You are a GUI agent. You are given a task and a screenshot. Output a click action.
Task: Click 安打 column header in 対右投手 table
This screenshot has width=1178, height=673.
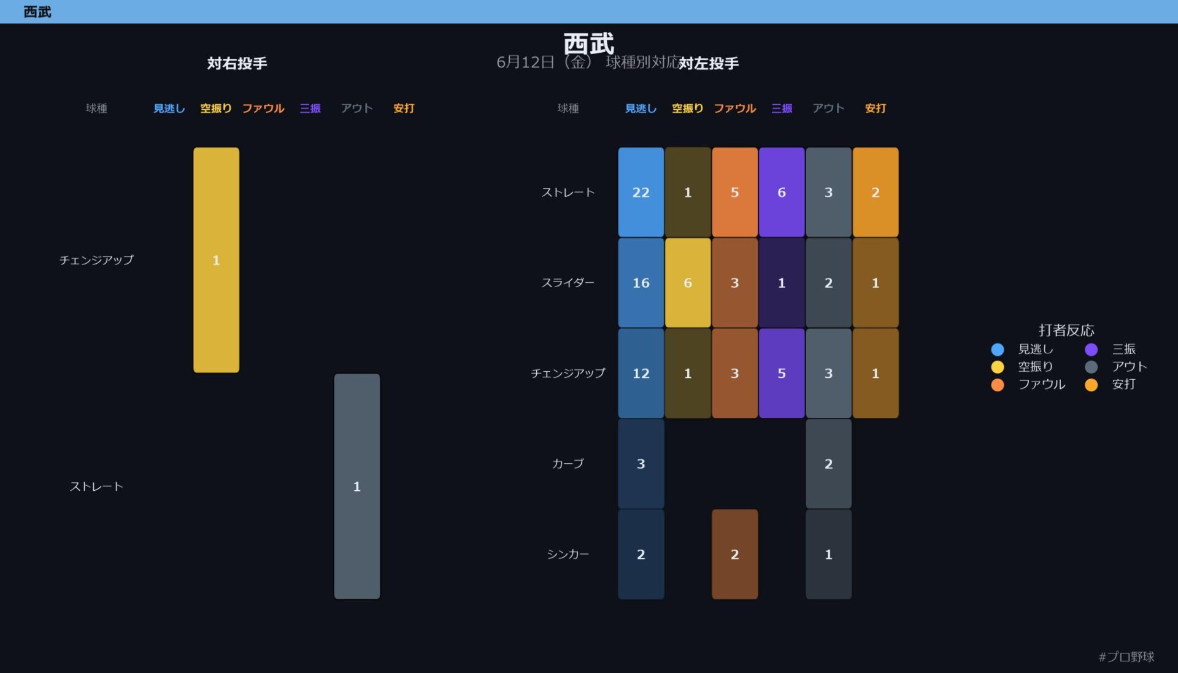pos(404,108)
